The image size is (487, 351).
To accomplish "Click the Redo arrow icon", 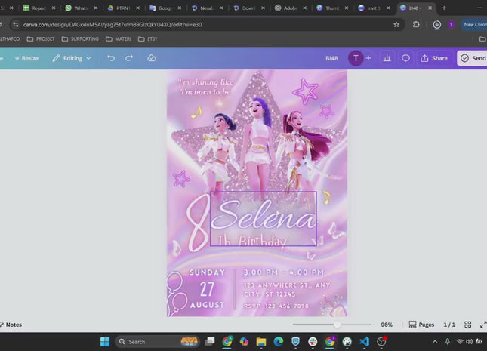I will 129,58.
